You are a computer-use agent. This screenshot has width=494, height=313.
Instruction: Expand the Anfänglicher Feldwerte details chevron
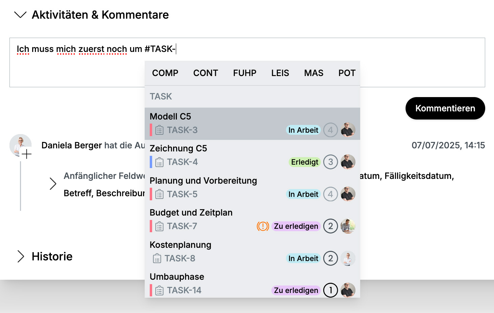click(53, 184)
